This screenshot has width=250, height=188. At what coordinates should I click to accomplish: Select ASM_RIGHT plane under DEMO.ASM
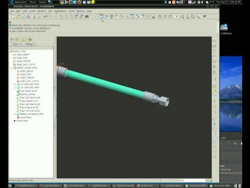click(x=23, y=55)
